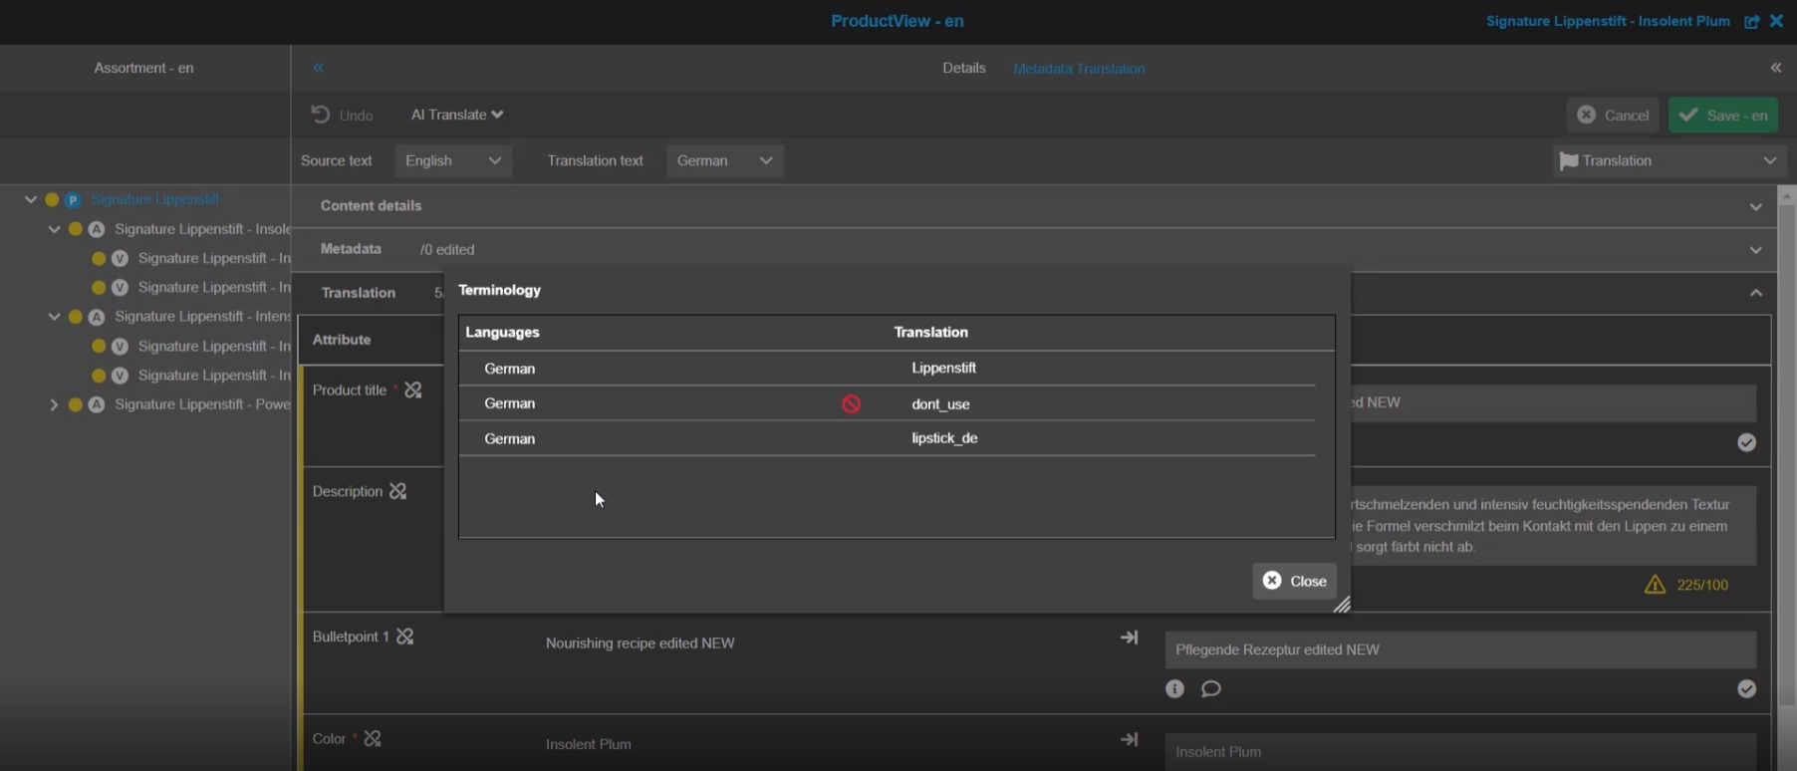Click the Save - en button
This screenshot has width=1797, height=771.
[1722, 115]
